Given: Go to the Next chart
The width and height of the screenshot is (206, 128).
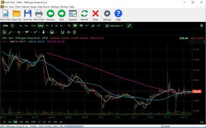Looking at the screenshot, I should click(x=61, y=15).
